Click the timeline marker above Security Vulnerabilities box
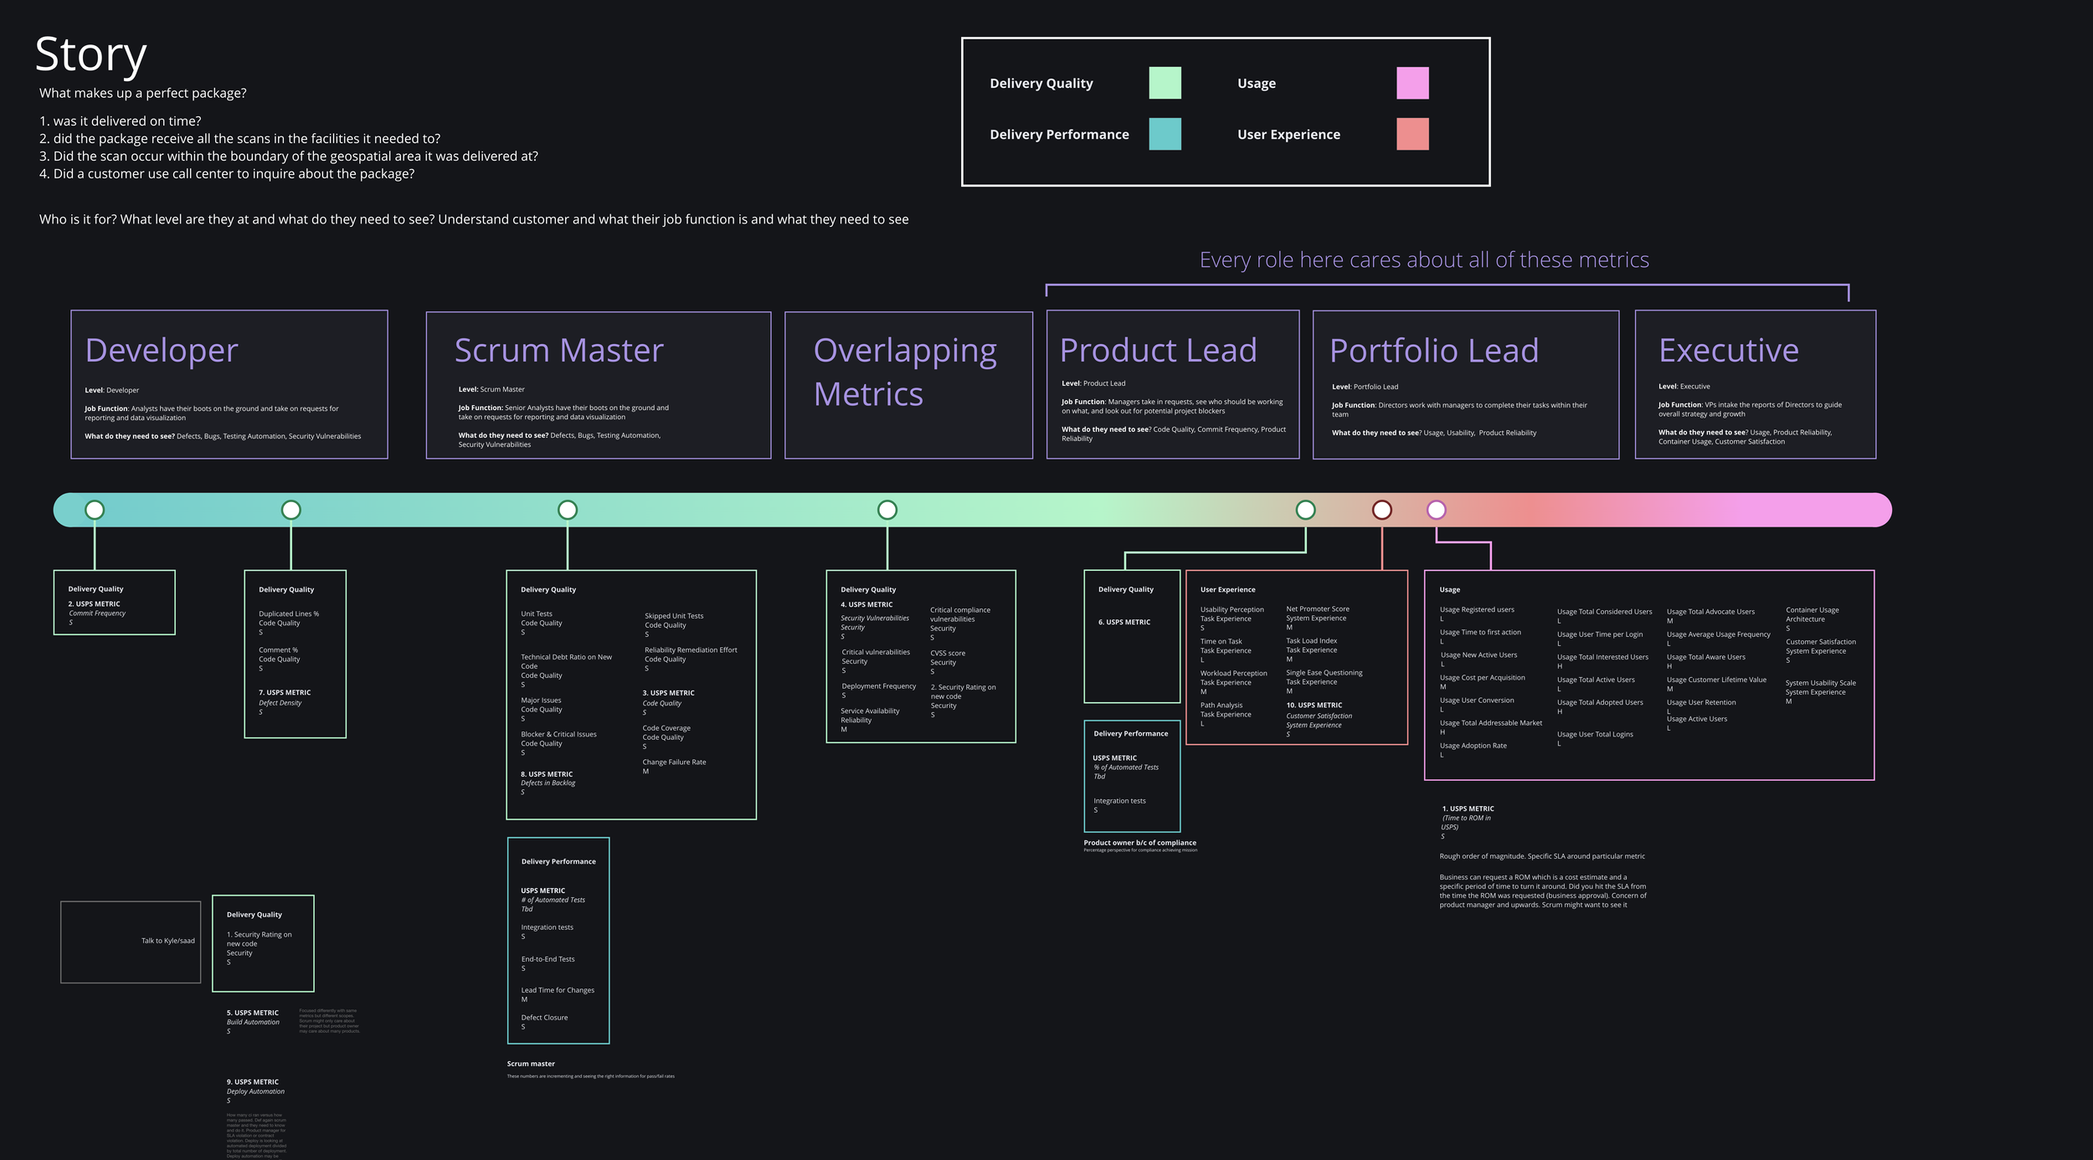Screen dimensions: 2093x1160 pos(887,510)
